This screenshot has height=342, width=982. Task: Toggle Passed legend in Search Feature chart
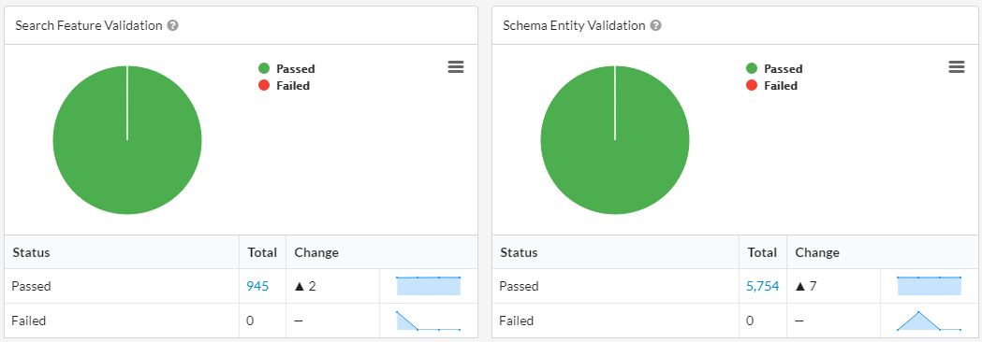pyautogui.click(x=286, y=69)
